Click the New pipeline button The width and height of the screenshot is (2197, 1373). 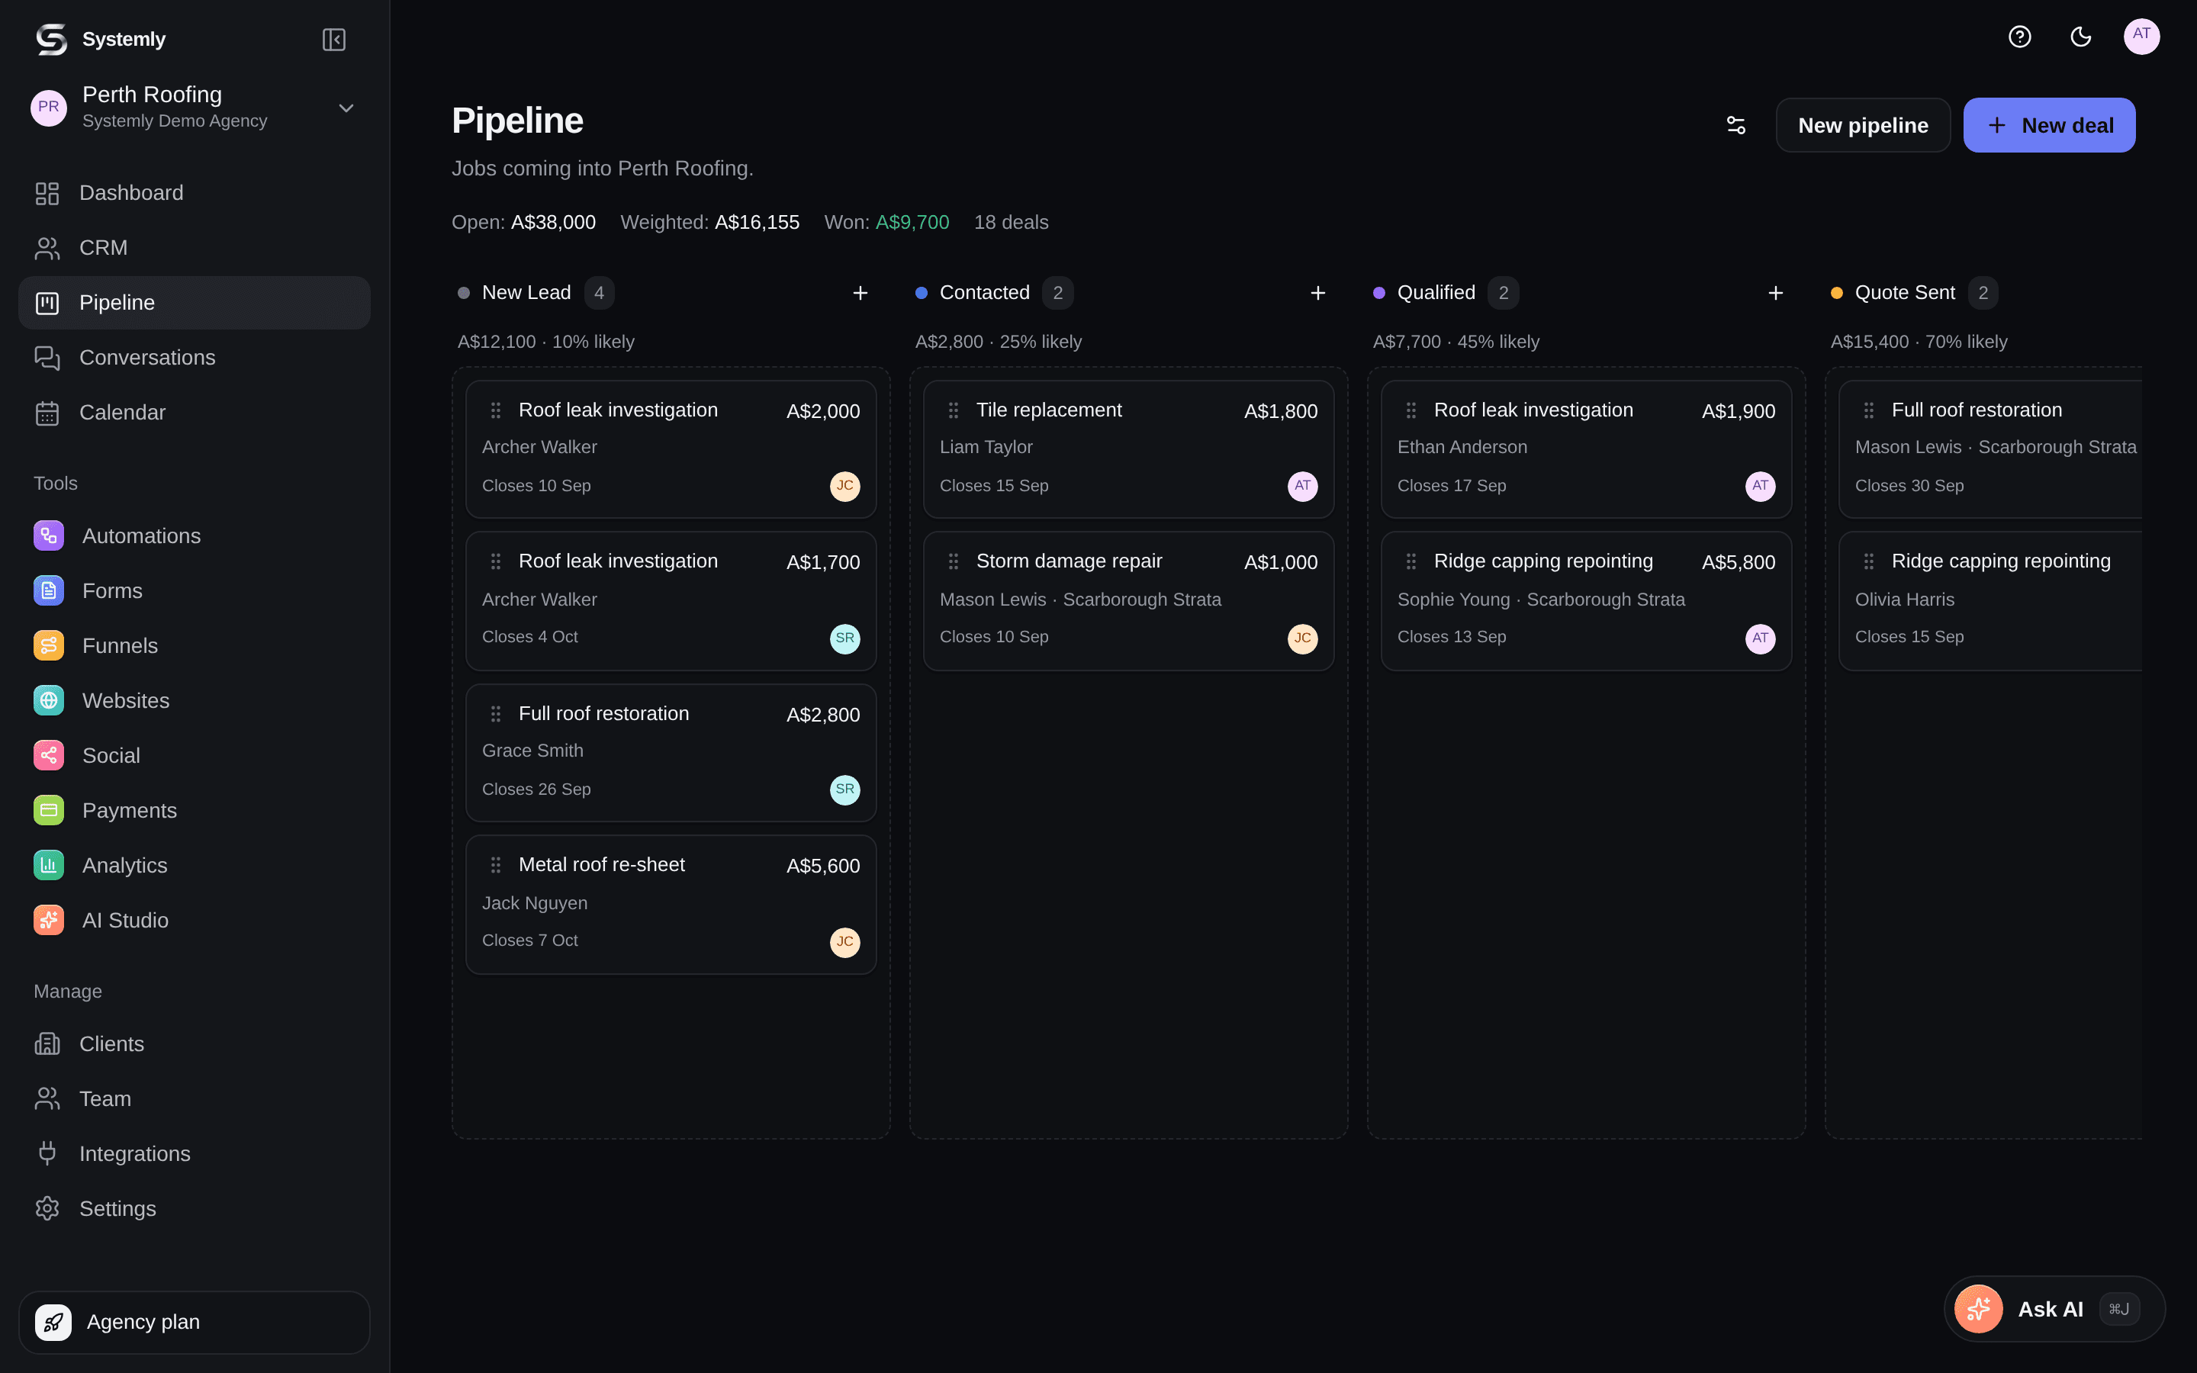click(x=1863, y=125)
